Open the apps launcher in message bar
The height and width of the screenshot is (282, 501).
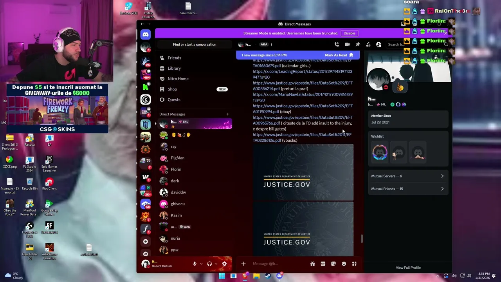[354, 264]
